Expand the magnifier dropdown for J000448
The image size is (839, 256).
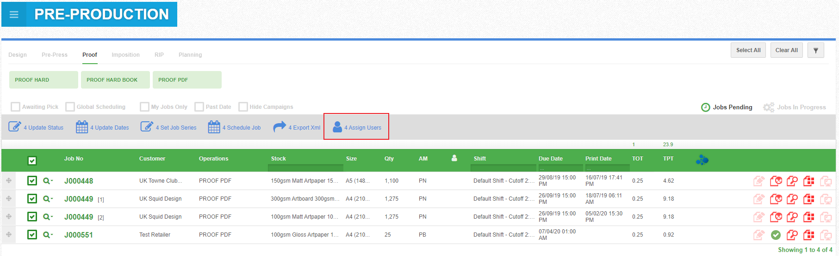pyautogui.click(x=48, y=181)
